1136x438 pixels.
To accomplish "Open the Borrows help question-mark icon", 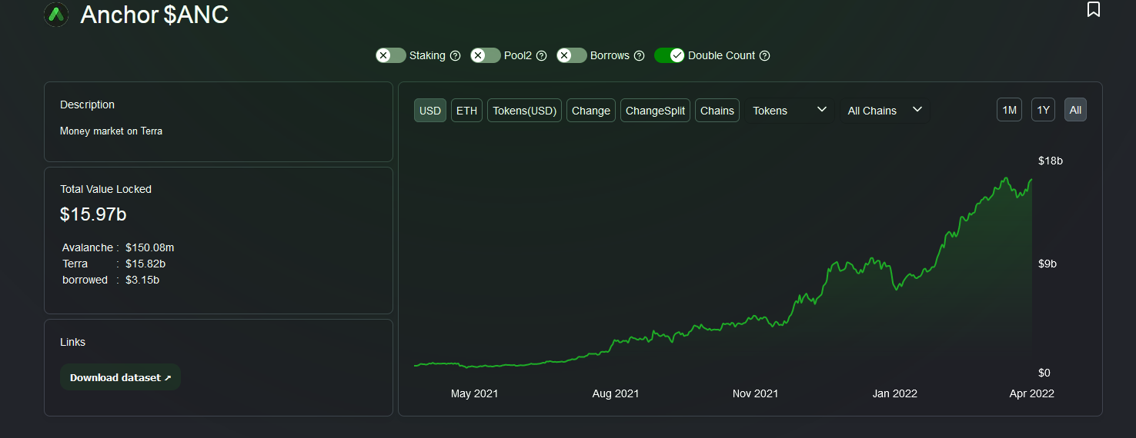I will click(639, 55).
